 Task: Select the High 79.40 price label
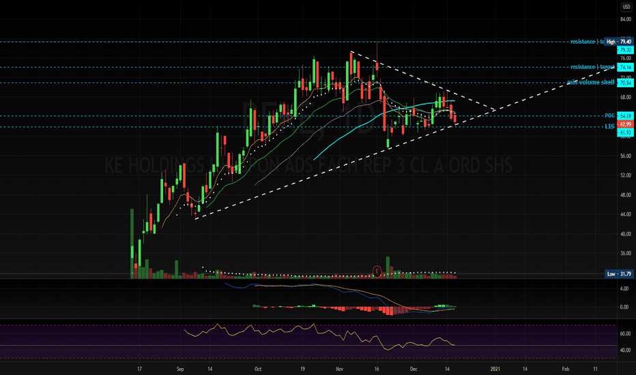[x=619, y=42]
